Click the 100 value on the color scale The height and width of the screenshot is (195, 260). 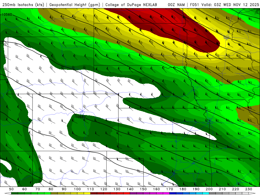[x=77, y=189]
